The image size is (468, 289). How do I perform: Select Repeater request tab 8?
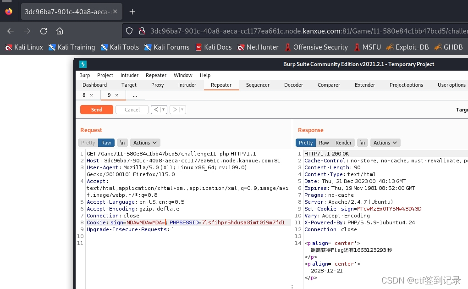click(84, 95)
